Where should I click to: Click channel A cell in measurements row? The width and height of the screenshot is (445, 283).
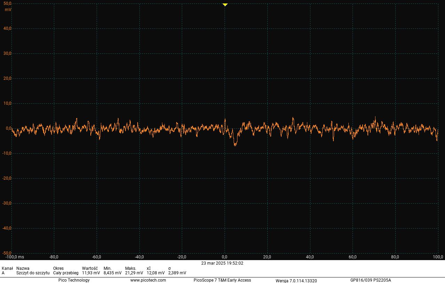(3, 273)
